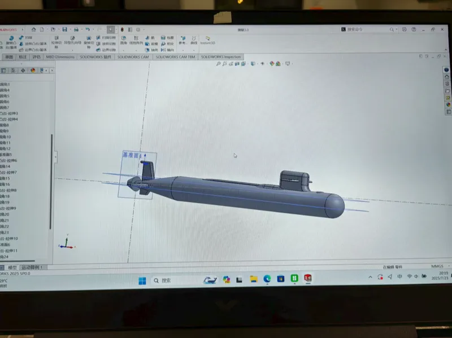
Task: Select the Extruded Cut (拉伸切除) tool
Action: tap(56, 42)
